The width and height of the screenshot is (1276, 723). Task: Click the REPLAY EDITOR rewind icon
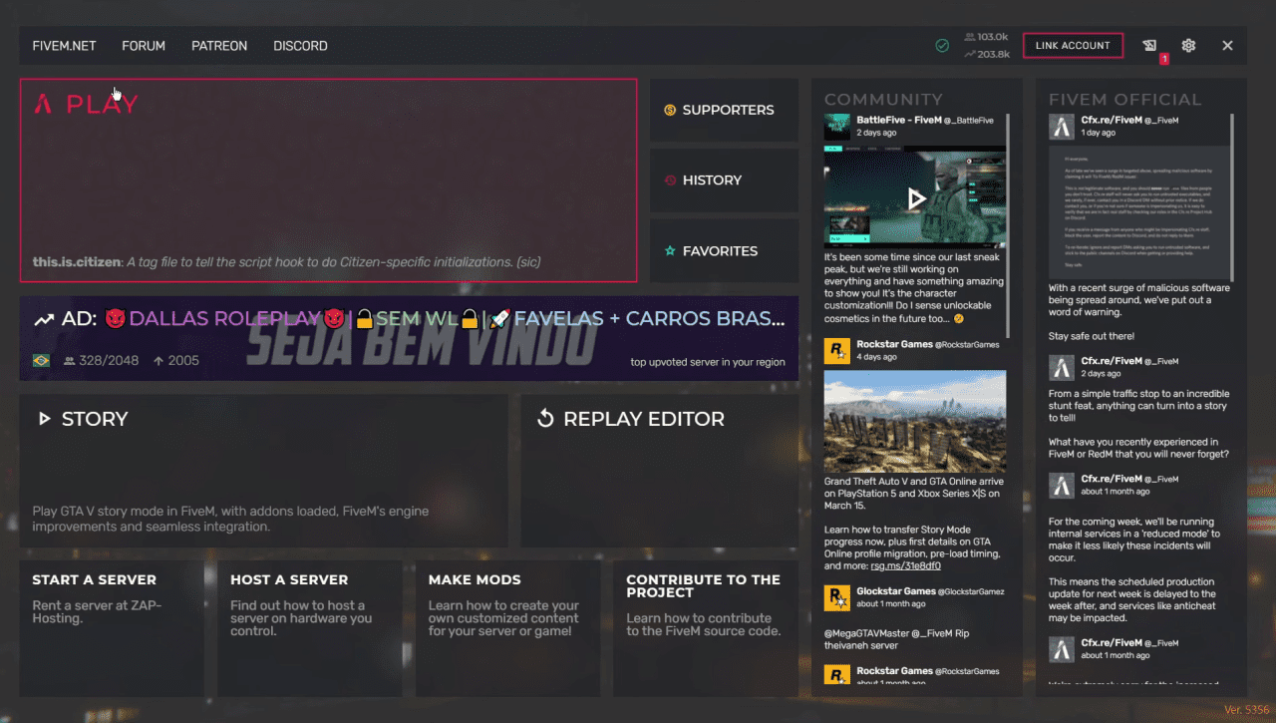coord(545,419)
